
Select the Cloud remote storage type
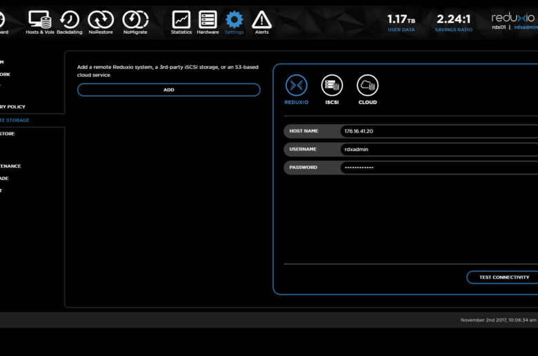click(368, 90)
